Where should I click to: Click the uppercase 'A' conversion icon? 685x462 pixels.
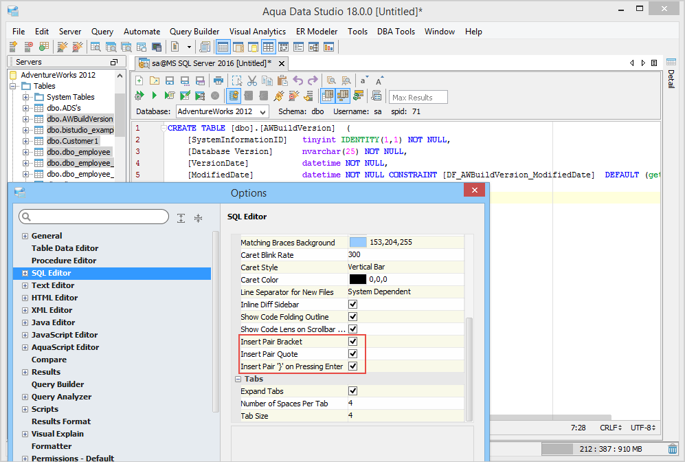pyautogui.click(x=379, y=80)
